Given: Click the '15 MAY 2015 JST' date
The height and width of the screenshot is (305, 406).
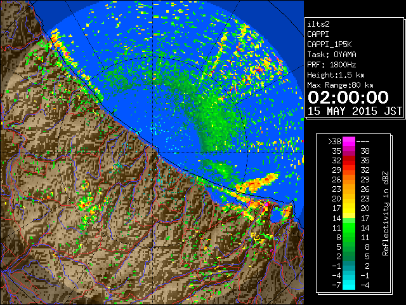Looking at the screenshot, I should click(355, 111).
